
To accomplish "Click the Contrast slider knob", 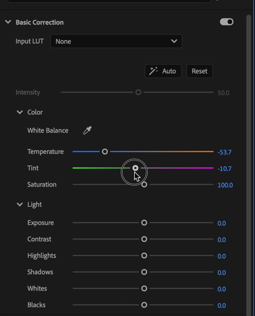I will tap(144, 239).
